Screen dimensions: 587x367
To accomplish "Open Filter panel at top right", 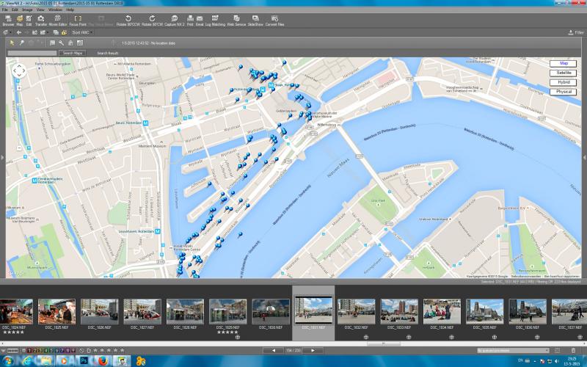I will 576,32.
